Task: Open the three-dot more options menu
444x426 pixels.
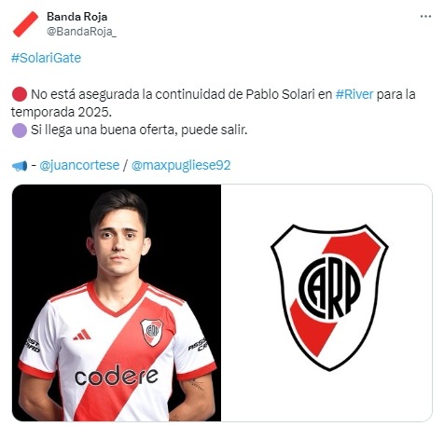Action: [x=425, y=17]
